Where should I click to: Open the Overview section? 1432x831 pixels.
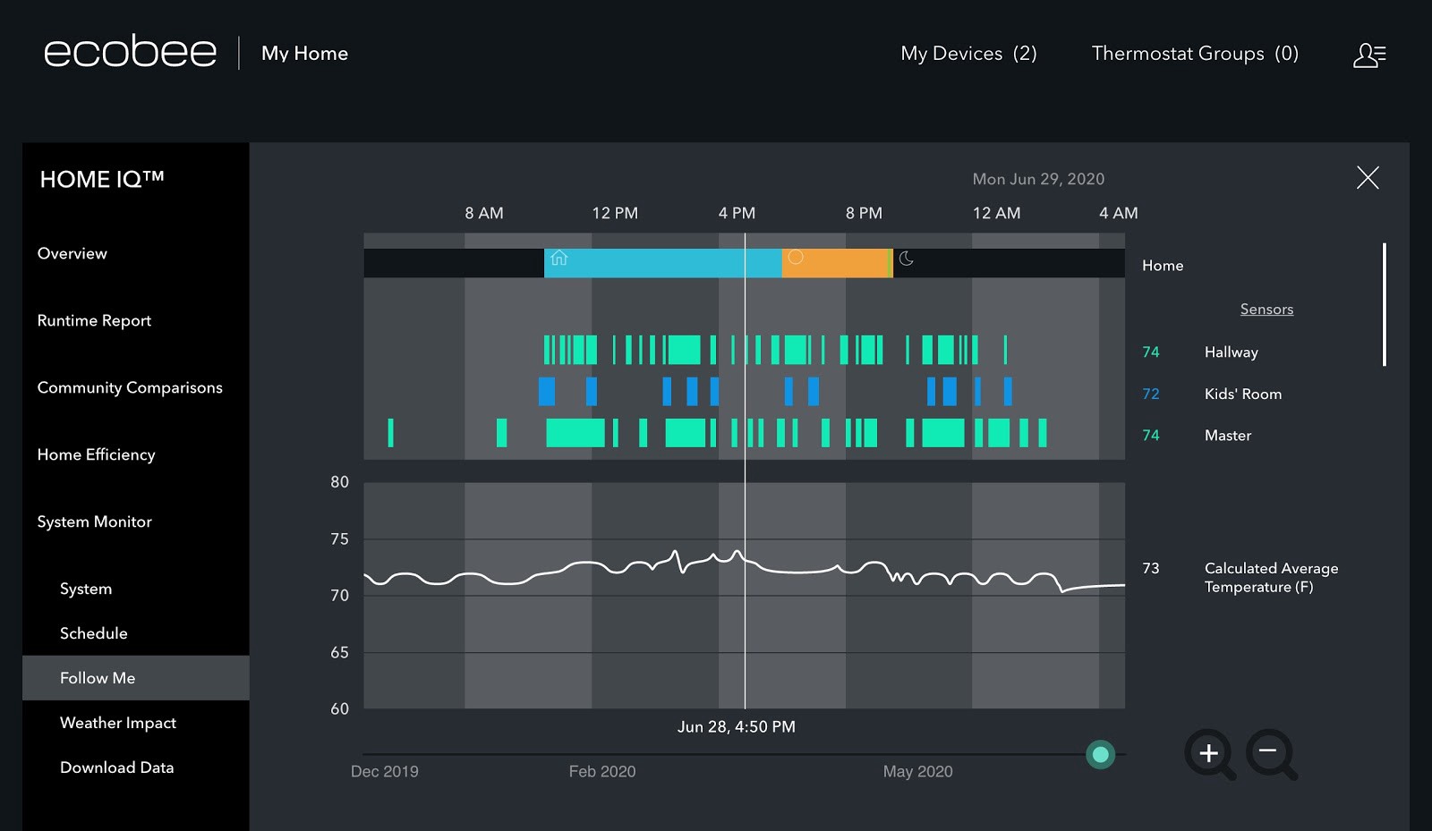point(72,253)
